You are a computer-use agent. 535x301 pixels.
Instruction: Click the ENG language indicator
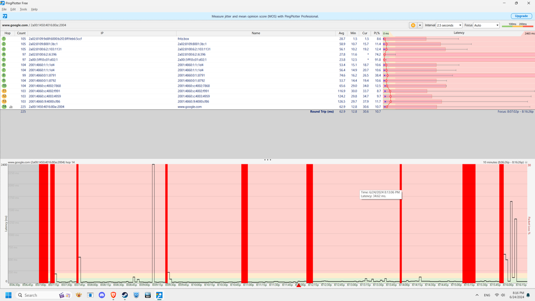pos(487,295)
